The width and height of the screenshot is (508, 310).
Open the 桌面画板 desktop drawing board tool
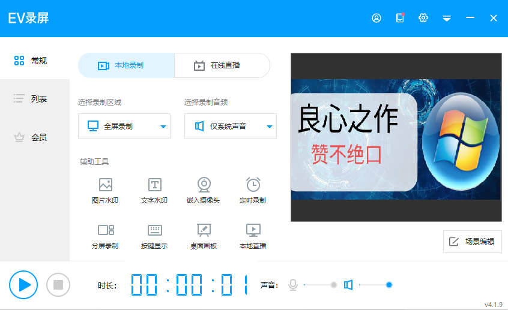[x=204, y=236]
